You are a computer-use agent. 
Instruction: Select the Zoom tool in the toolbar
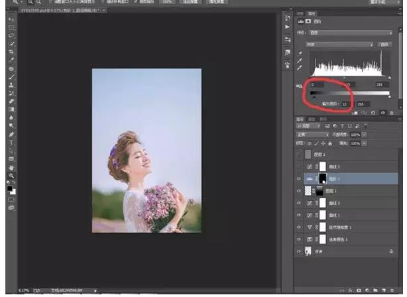point(11,176)
